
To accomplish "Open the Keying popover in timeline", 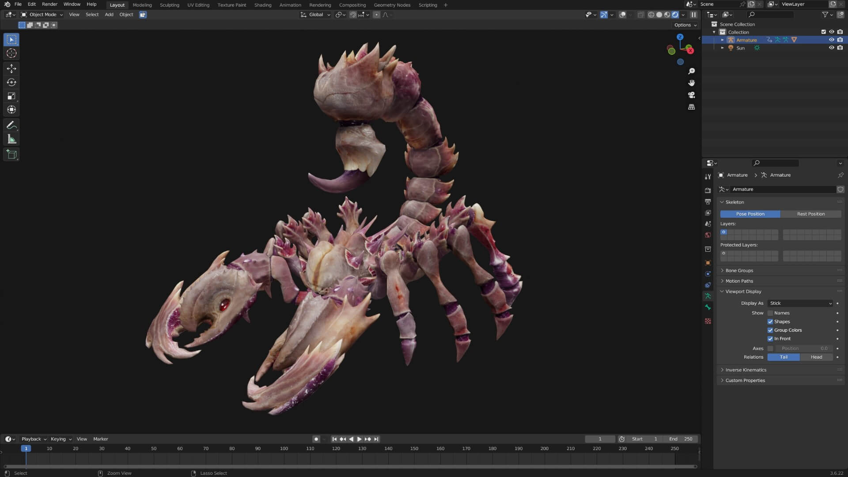I will click(61, 439).
